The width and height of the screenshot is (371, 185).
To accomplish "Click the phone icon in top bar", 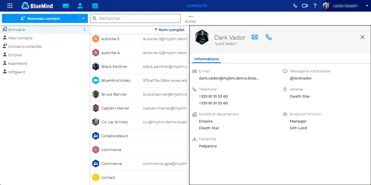I will coord(295,6).
